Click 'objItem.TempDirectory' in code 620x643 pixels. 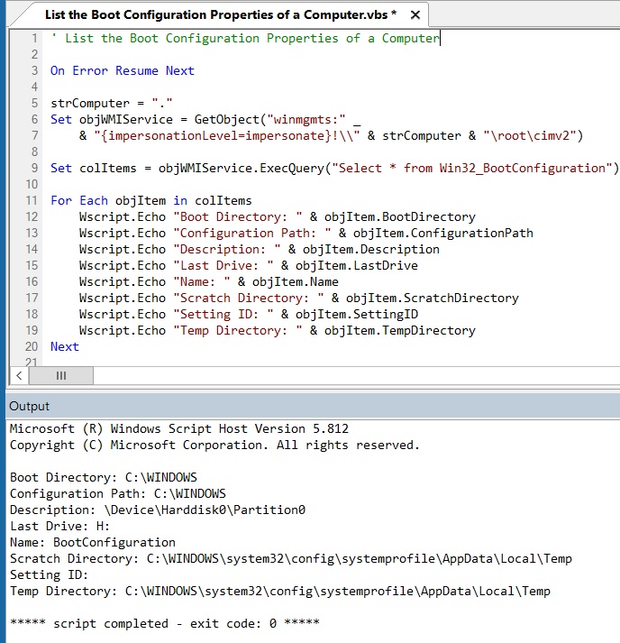click(400, 331)
